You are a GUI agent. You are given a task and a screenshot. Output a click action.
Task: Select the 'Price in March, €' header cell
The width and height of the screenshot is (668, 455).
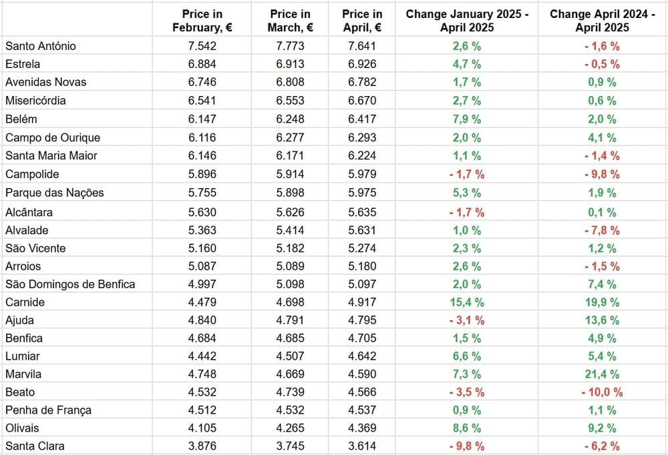click(290, 21)
